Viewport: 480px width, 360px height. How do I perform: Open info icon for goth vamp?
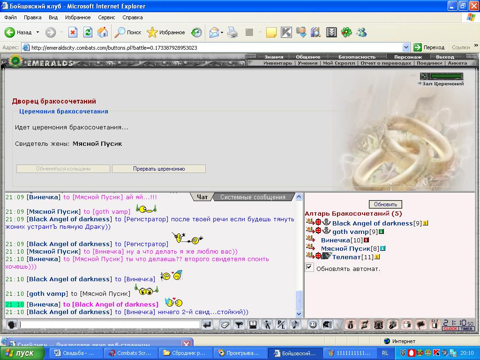tap(381, 232)
